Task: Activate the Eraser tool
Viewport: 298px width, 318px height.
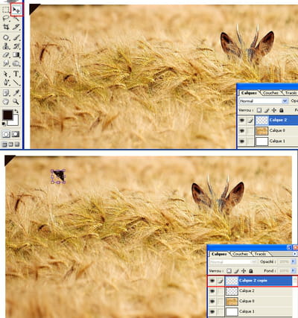Action: pos(6,55)
